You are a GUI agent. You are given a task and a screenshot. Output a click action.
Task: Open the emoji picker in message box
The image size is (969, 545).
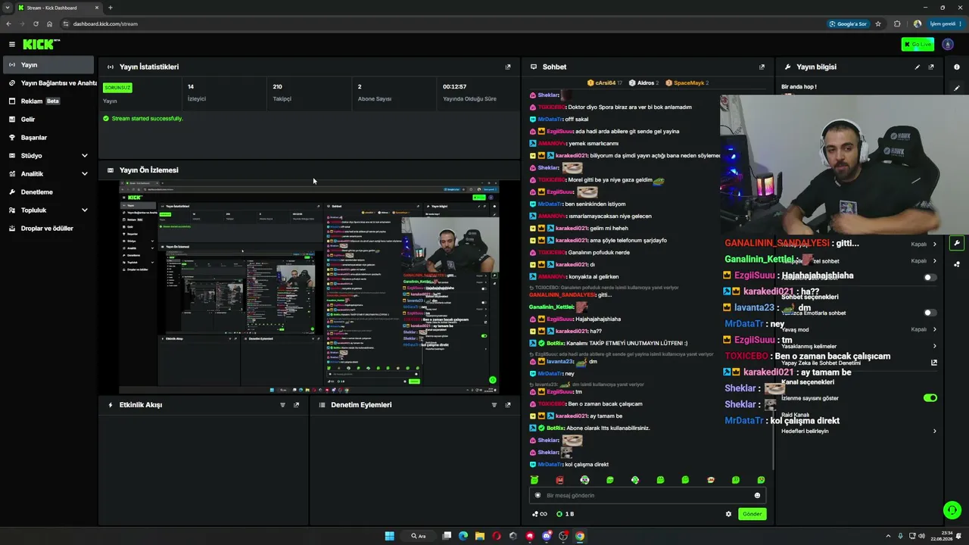[x=757, y=495]
